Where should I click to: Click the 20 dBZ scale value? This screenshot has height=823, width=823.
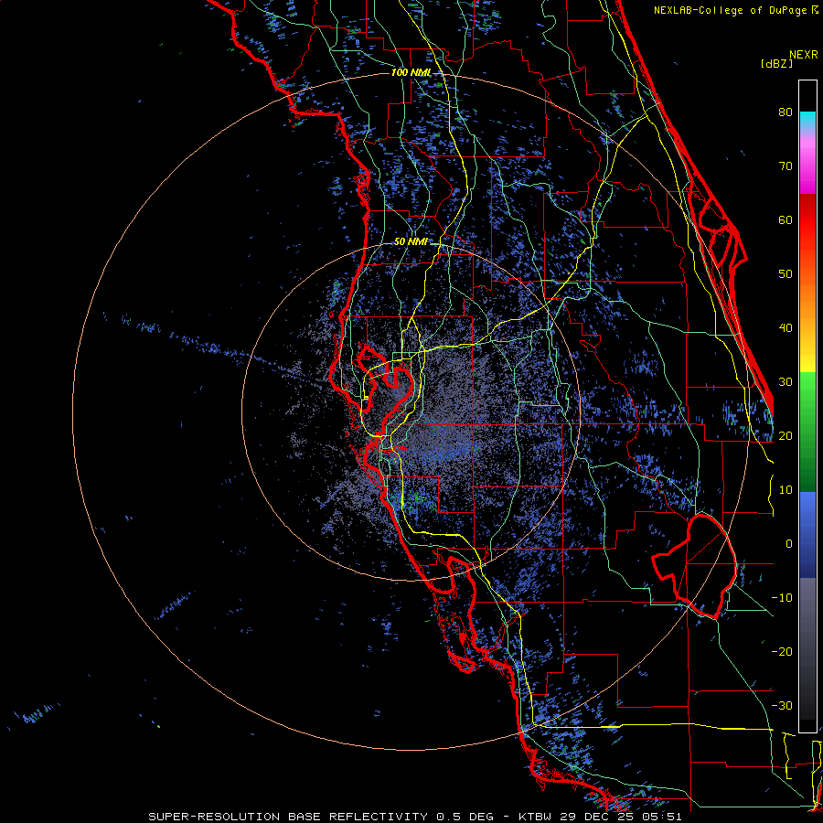pos(786,435)
